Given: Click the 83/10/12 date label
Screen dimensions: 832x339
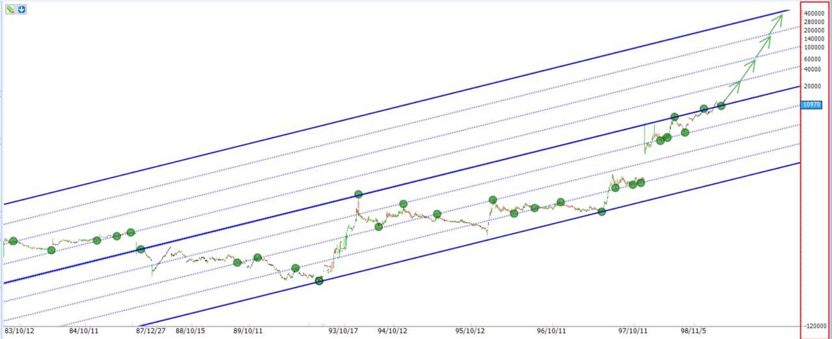Looking at the screenshot, I should pos(20,331).
